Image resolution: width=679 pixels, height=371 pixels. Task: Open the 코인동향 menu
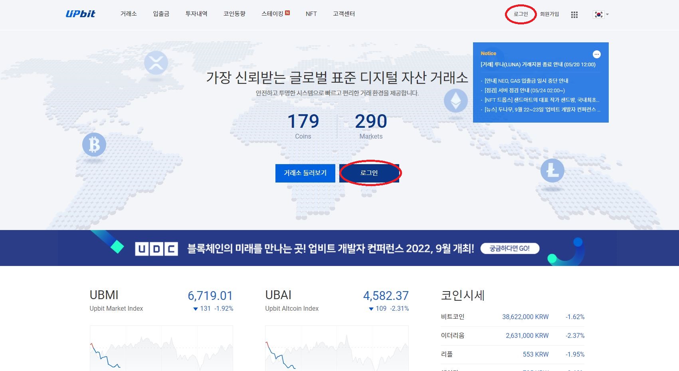pyautogui.click(x=234, y=14)
